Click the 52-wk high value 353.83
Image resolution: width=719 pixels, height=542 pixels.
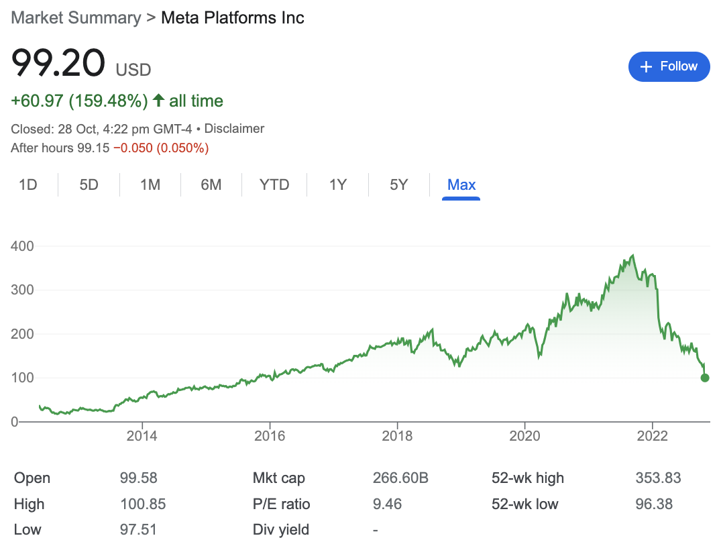(x=658, y=478)
